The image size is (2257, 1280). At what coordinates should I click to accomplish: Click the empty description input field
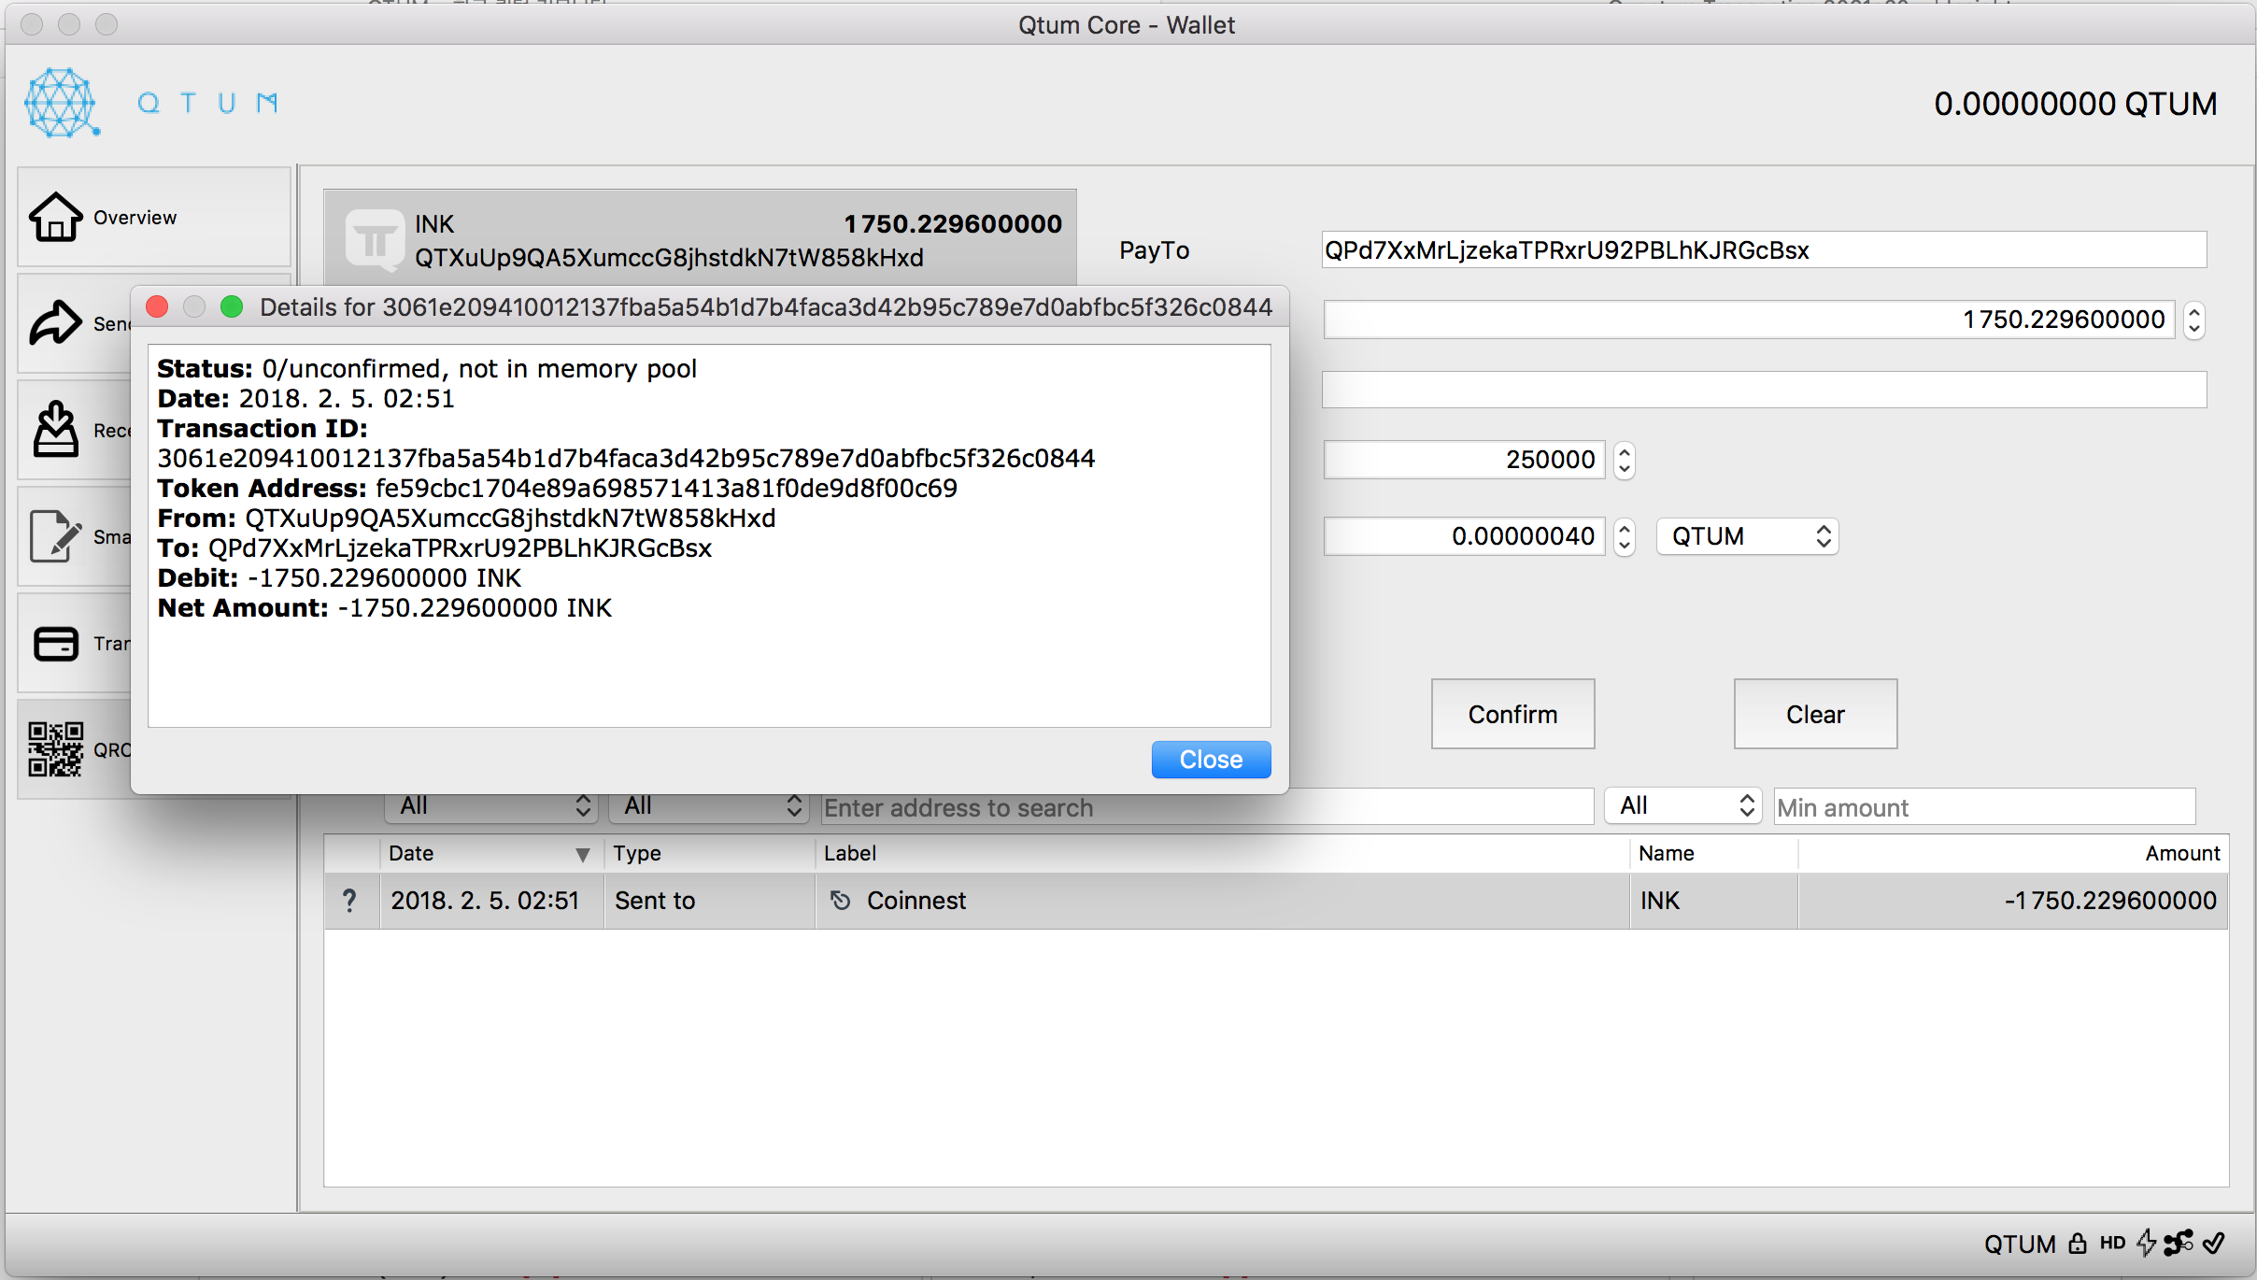coord(1764,390)
